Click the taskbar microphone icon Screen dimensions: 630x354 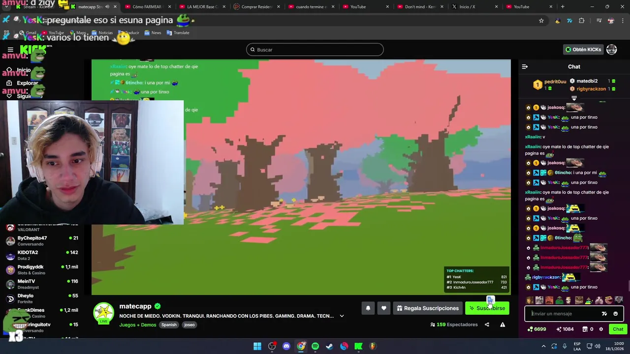tap(565, 346)
